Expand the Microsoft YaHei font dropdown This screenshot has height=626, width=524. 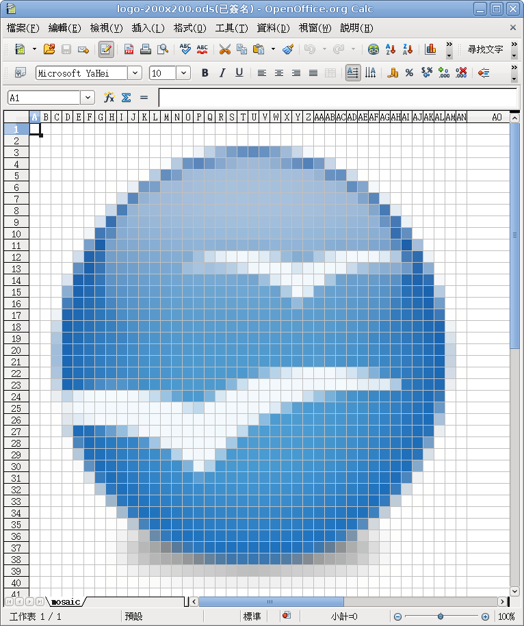coord(135,73)
